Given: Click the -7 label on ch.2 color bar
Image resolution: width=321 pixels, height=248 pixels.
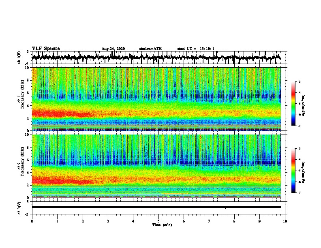Looking at the screenshot, I should point(299,192).
